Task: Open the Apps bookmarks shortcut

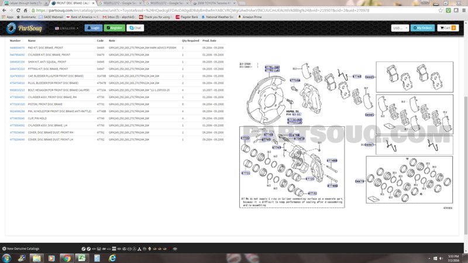Action: [8, 17]
